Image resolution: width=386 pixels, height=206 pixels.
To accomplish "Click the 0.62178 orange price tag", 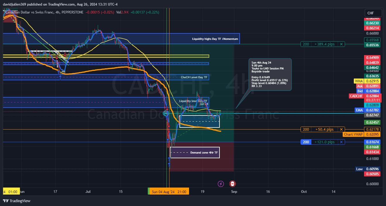I will (x=373, y=130).
